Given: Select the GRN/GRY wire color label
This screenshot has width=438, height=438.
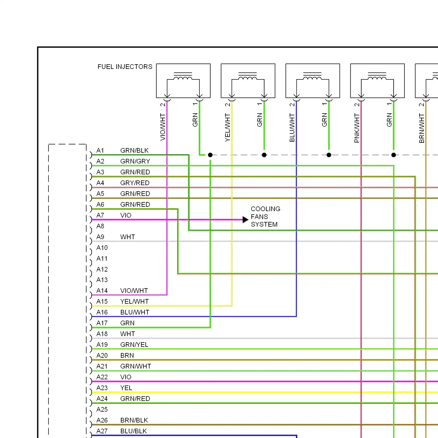Looking at the screenshot, I should click(135, 161).
